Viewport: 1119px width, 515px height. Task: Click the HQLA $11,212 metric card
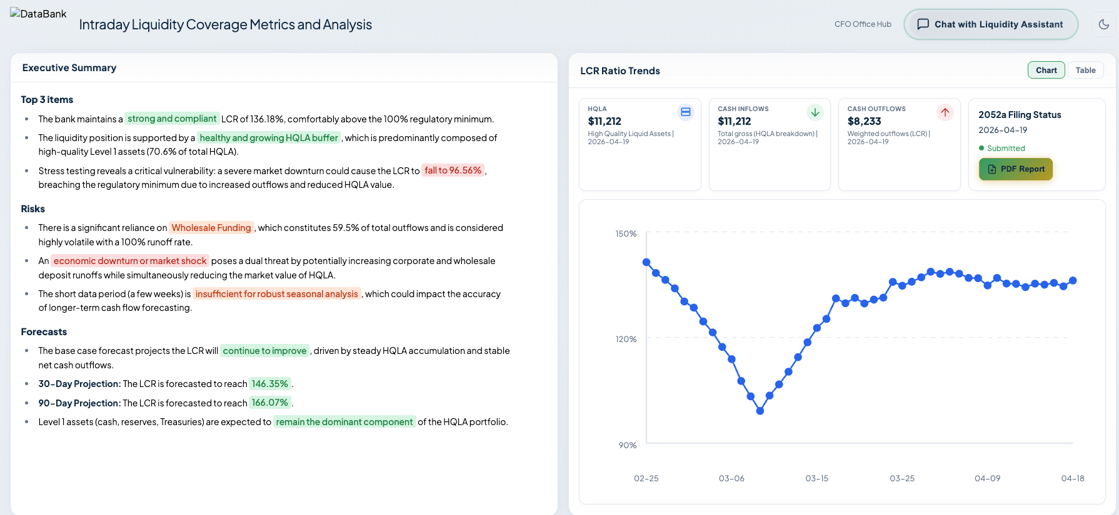(x=640, y=144)
